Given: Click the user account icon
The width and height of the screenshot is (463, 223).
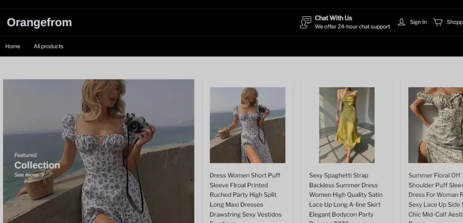Looking at the screenshot, I should tap(402, 22).
